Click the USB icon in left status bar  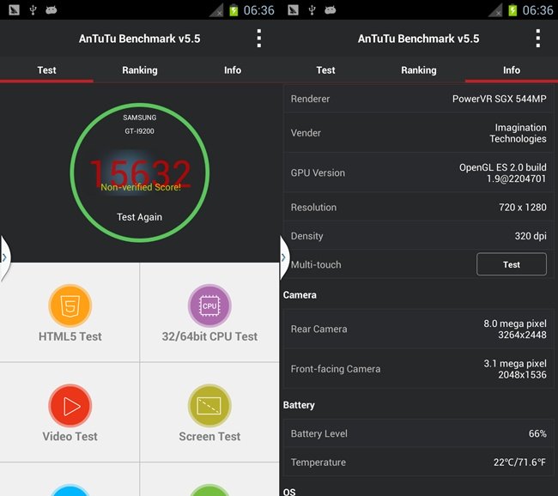[33, 10]
